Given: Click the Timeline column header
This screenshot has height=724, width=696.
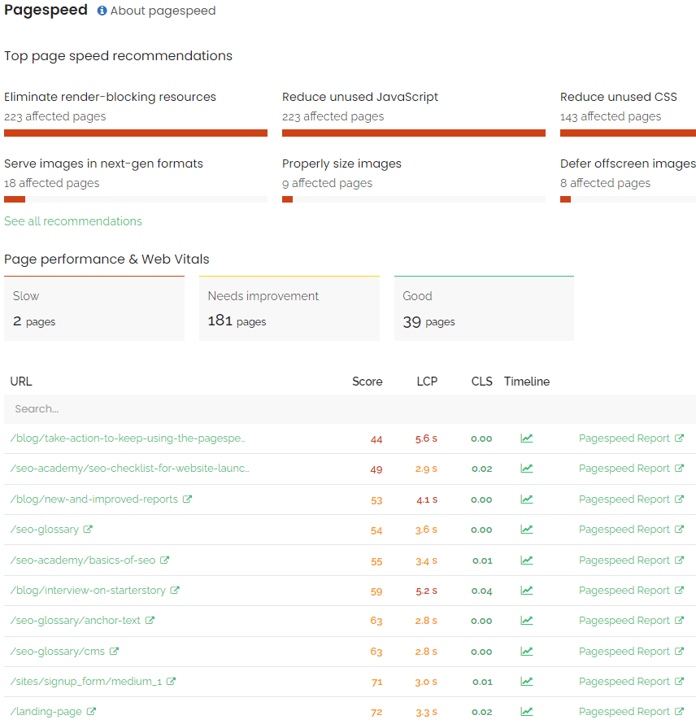Looking at the screenshot, I should click(527, 382).
